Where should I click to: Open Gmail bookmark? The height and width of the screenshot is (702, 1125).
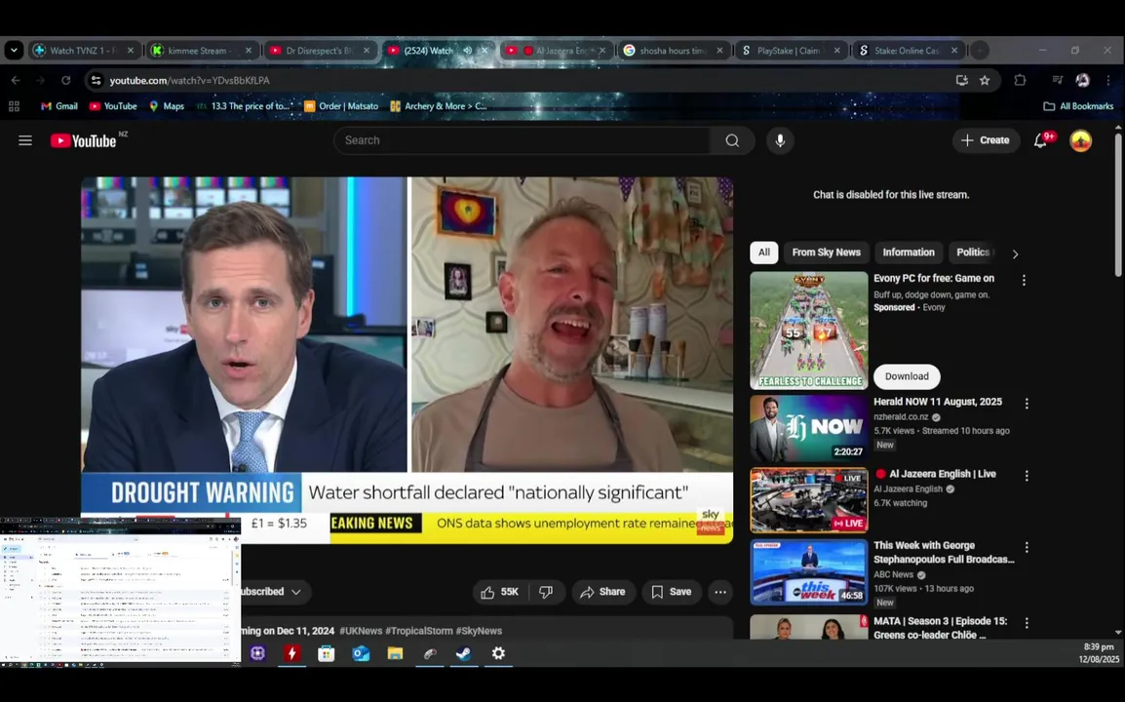58,106
